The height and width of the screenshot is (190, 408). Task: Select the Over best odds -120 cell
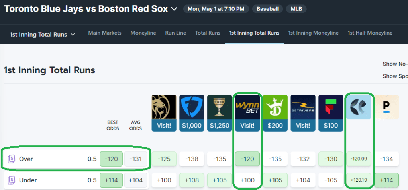111,159
